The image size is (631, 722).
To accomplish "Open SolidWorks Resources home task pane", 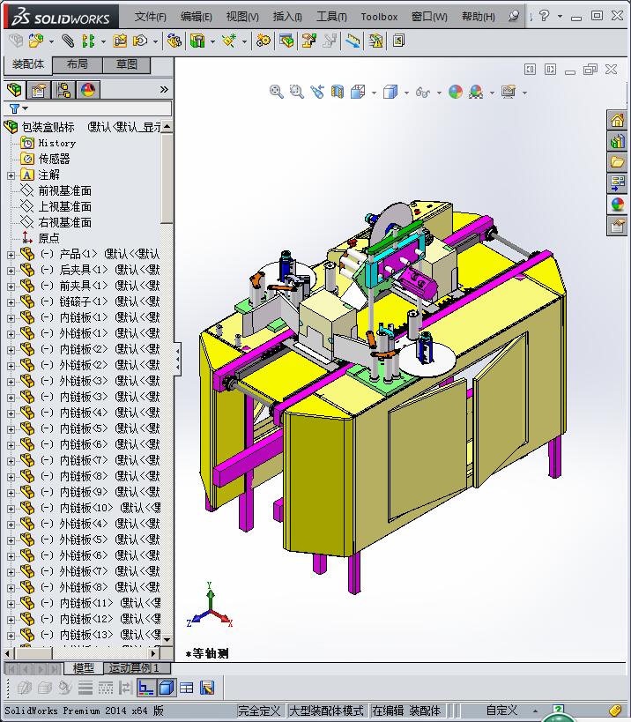I will (617, 121).
